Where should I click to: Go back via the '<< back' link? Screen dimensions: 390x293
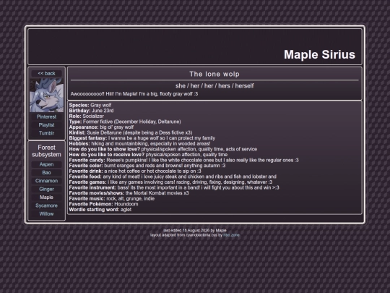[x=46, y=74]
